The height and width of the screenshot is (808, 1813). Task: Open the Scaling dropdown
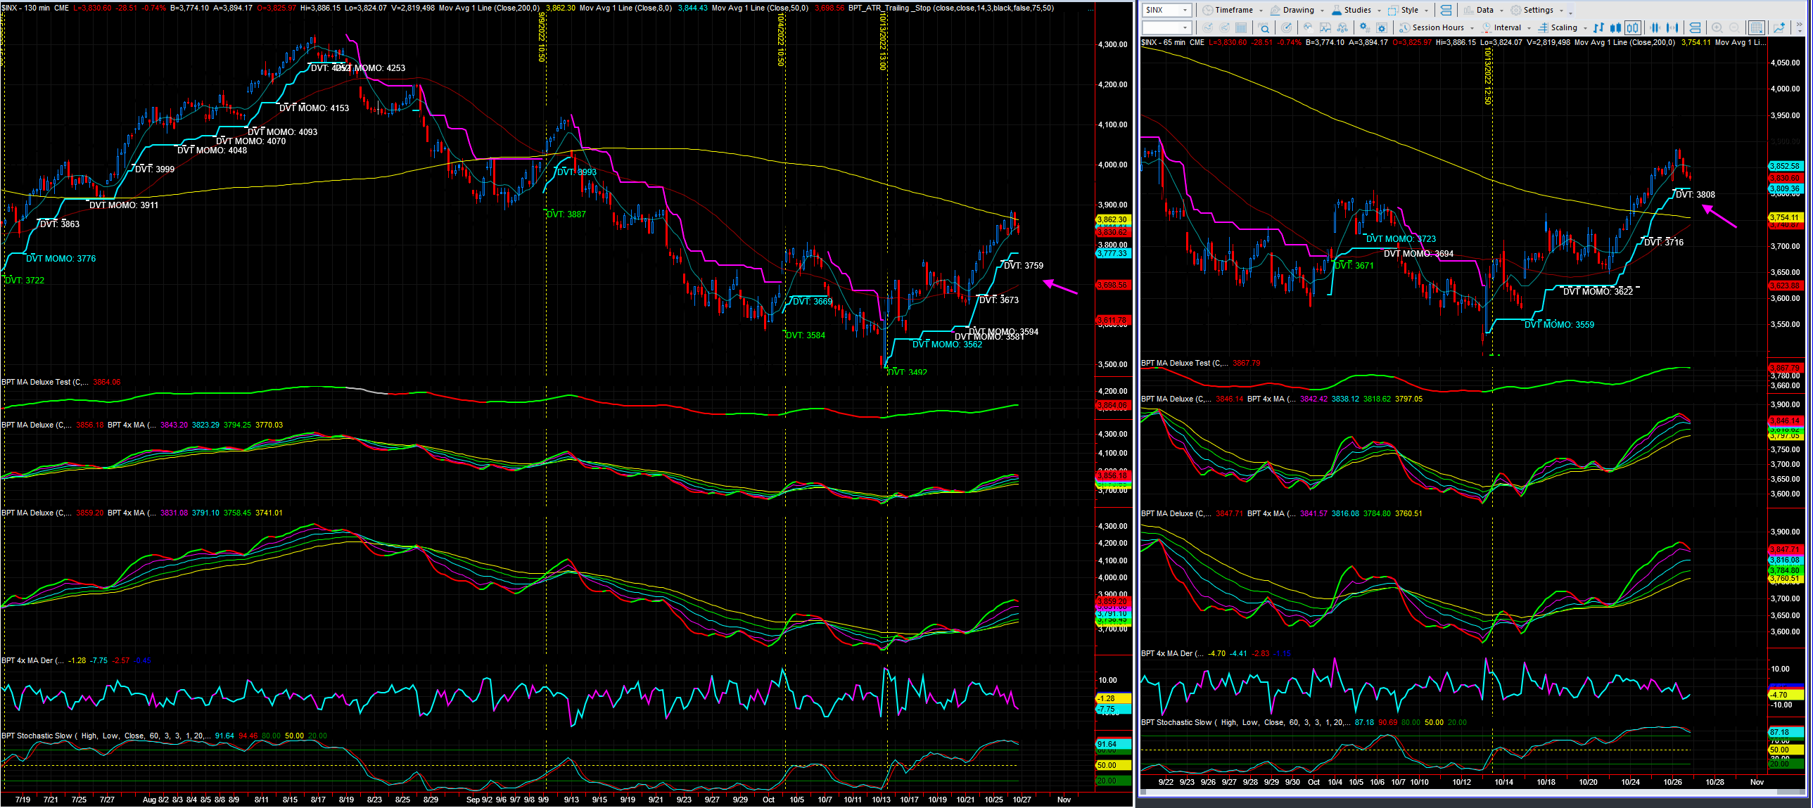click(x=1563, y=27)
